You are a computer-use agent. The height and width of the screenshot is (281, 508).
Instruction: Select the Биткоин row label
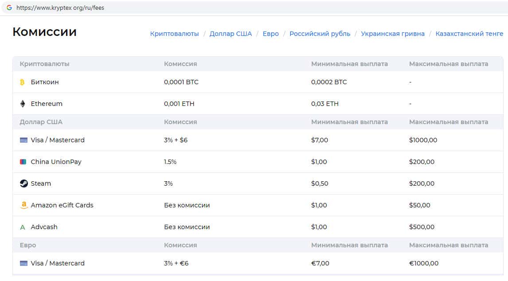click(45, 82)
